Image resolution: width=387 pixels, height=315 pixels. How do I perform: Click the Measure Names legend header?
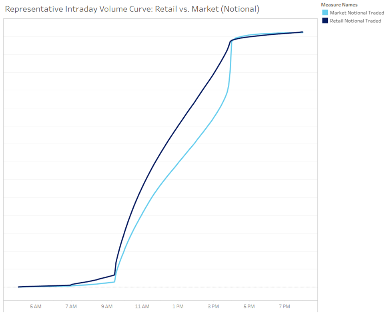coord(339,5)
